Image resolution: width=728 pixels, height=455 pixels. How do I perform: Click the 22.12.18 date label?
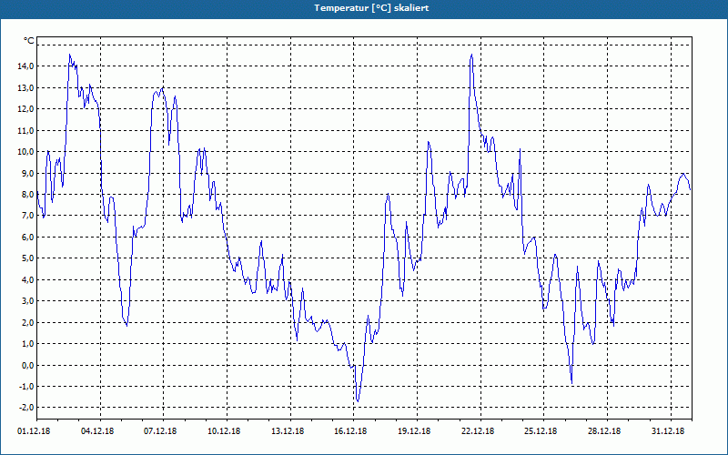pos(478,431)
